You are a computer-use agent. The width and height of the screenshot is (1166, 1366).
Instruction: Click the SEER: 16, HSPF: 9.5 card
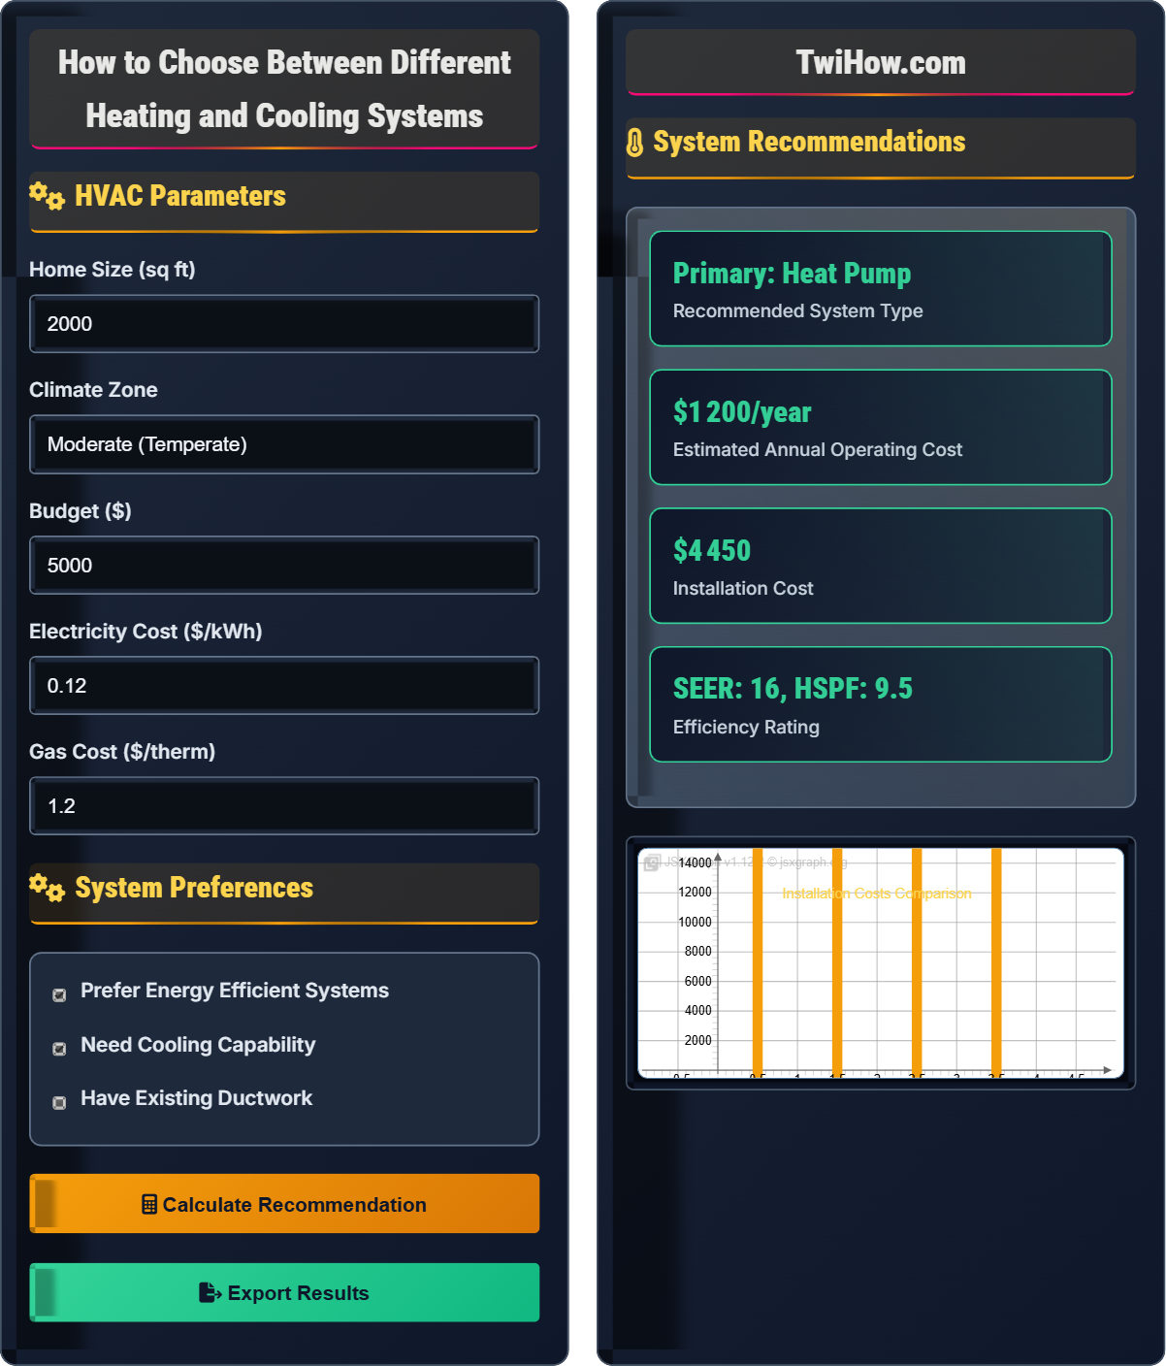pyautogui.click(x=881, y=704)
